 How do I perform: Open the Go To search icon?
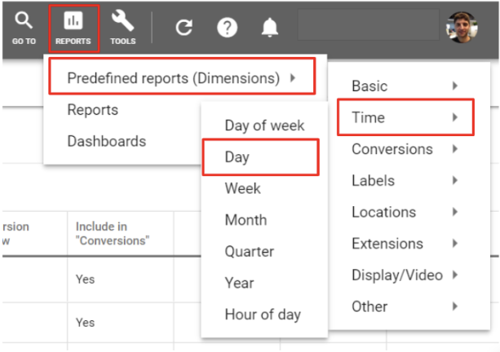tap(24, 20)
